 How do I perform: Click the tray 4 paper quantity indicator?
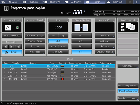62,76
